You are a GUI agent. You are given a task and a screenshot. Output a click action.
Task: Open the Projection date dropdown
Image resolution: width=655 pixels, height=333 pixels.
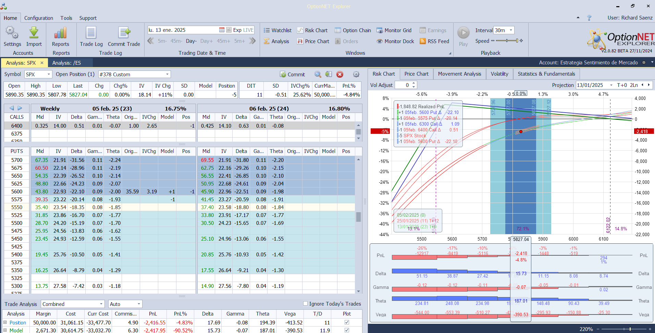pos(611,85)
